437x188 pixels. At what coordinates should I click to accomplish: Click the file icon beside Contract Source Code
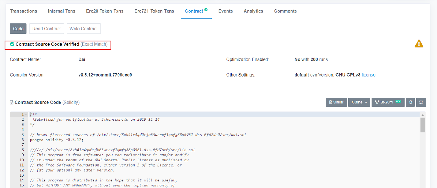pyautogui.click(x=11, y=102)
